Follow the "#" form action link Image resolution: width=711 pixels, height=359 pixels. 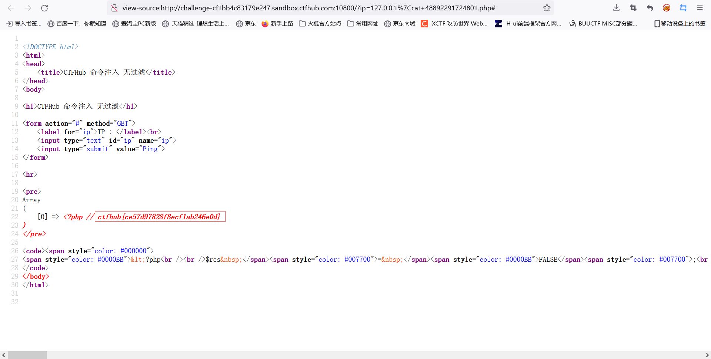77,123
